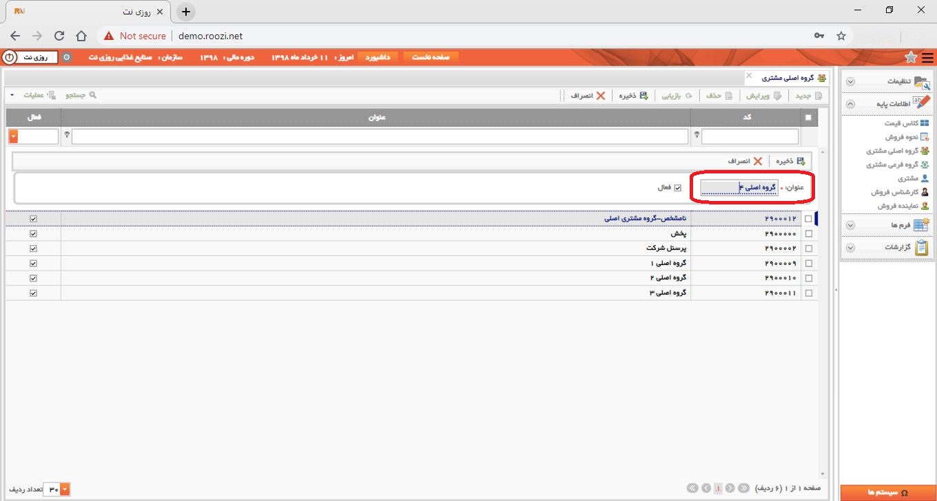Select the row checkbox for گروه اصلی ۱

808,264
